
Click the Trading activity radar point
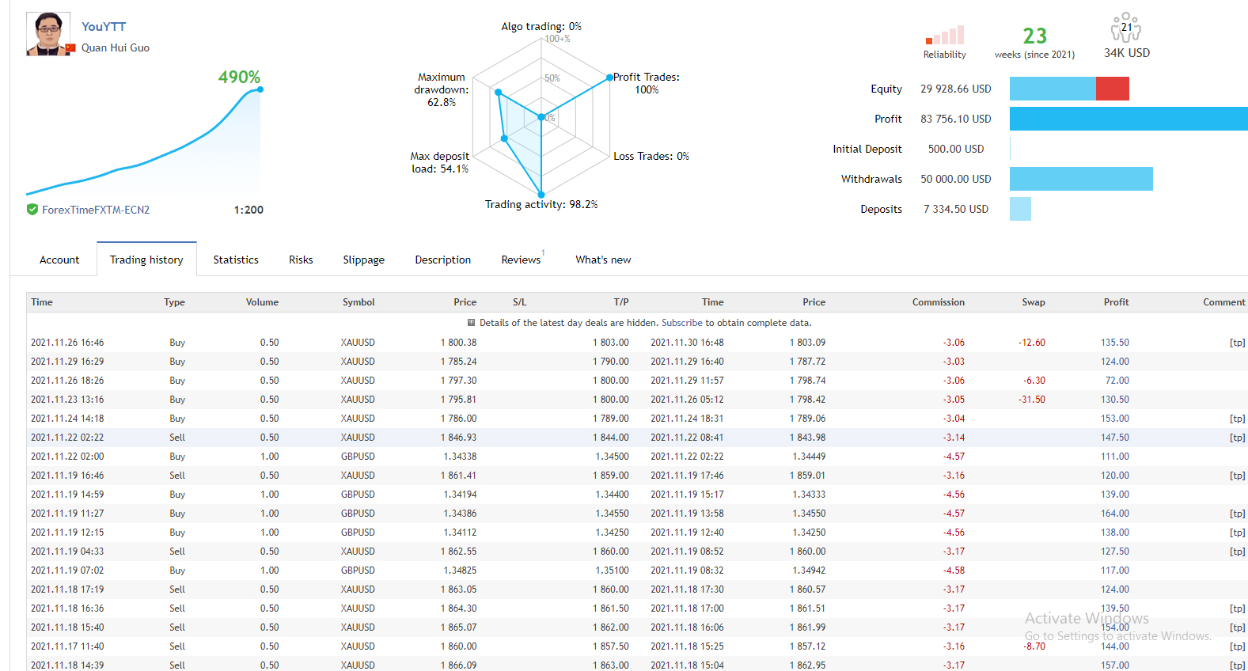point(541,195)
